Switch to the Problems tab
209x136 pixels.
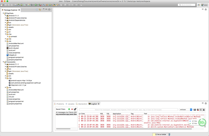pyautogui.click(x=59, y=104)
